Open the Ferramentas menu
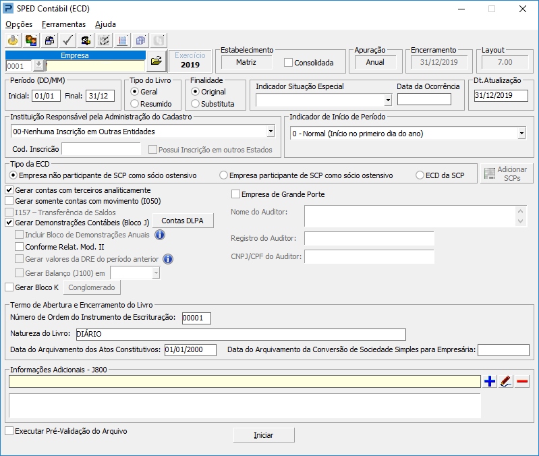This screenshot has width=539, height=456. pos(63,24)
